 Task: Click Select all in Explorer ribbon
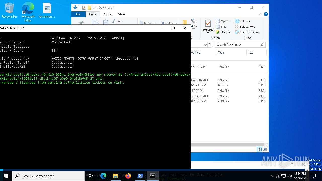(243, 21)
